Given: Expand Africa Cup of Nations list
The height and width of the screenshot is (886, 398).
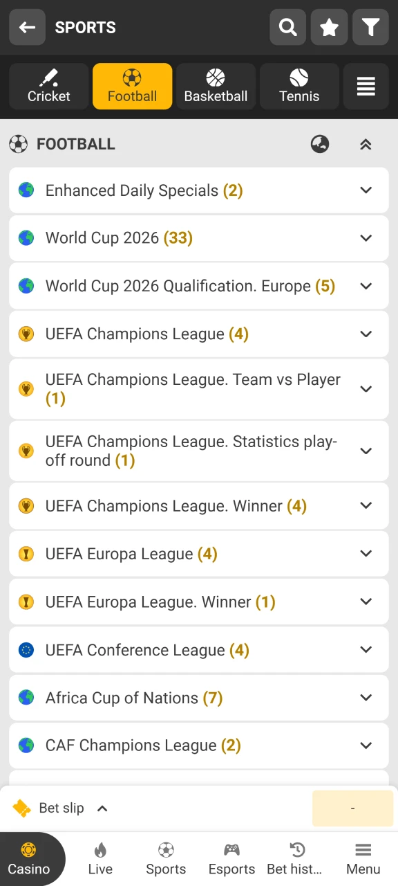Looking at the screenshot, I should [x=199, y=698].
